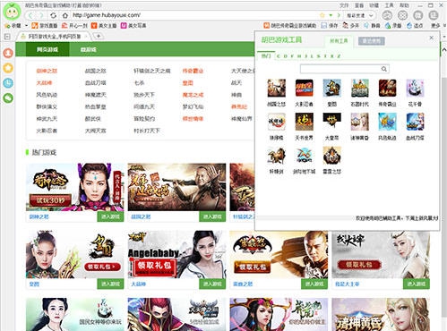Viewport: 447px width, 331px height.
Task: Launch 剑与地下城 game tool icon
Action: (x=304, y=155)
